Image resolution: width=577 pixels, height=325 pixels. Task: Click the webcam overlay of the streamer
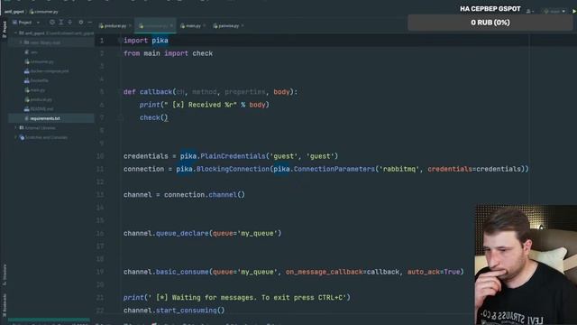526,265
